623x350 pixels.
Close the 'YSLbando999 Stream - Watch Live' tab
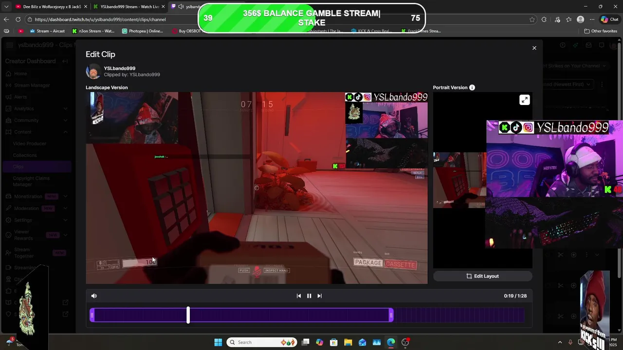coord(164,6)
